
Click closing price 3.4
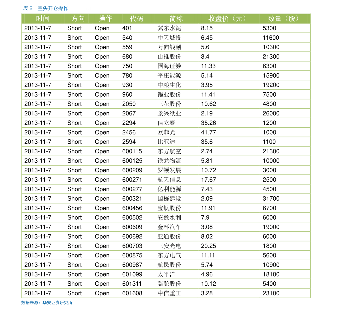click(x=205, y=56)
